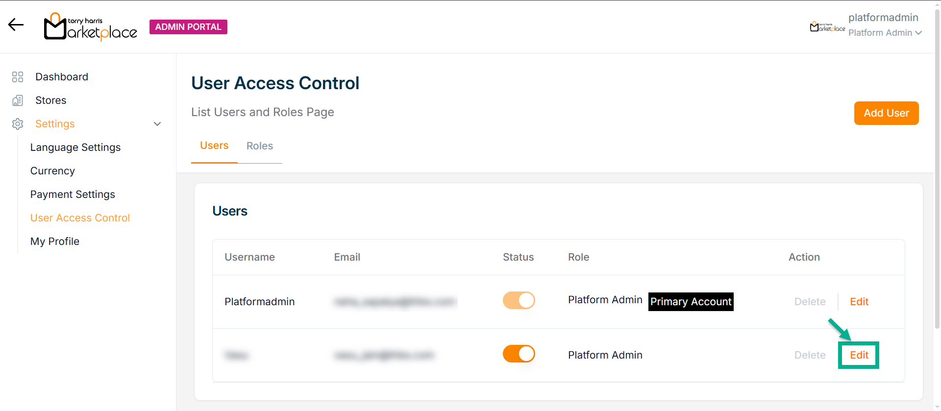Toggle status switch for Platformadmin user
The width and height of the screenshot is (941, 411).
pos(519,300)
